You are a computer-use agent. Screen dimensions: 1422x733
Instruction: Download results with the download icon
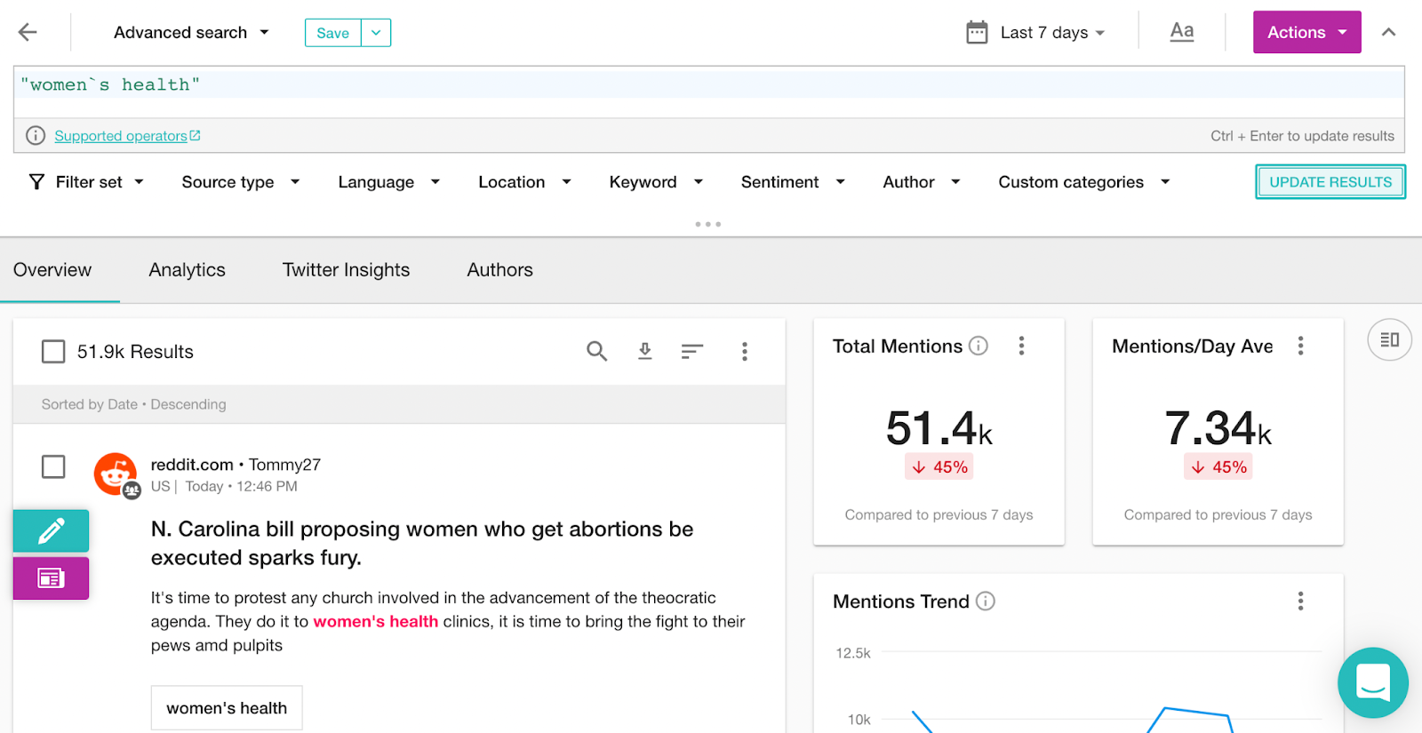[645, 352]
